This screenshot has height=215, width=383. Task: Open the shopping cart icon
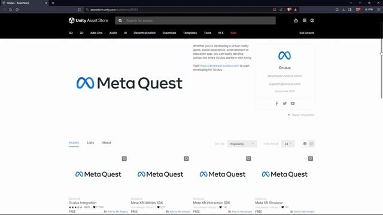(x=296, y=20)
